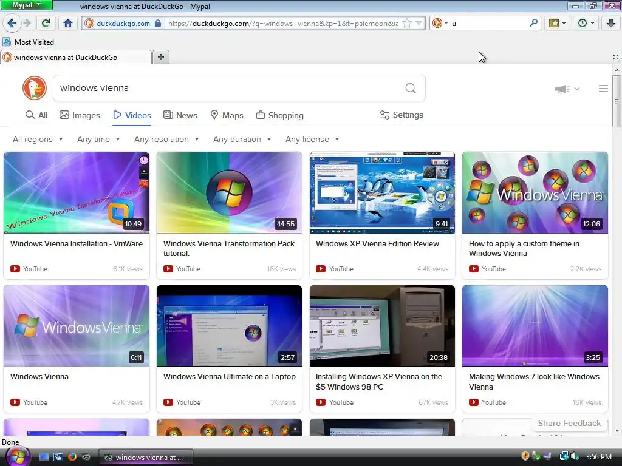
Task: Click the security shield tray icon
Action: [x=525, y=456]
